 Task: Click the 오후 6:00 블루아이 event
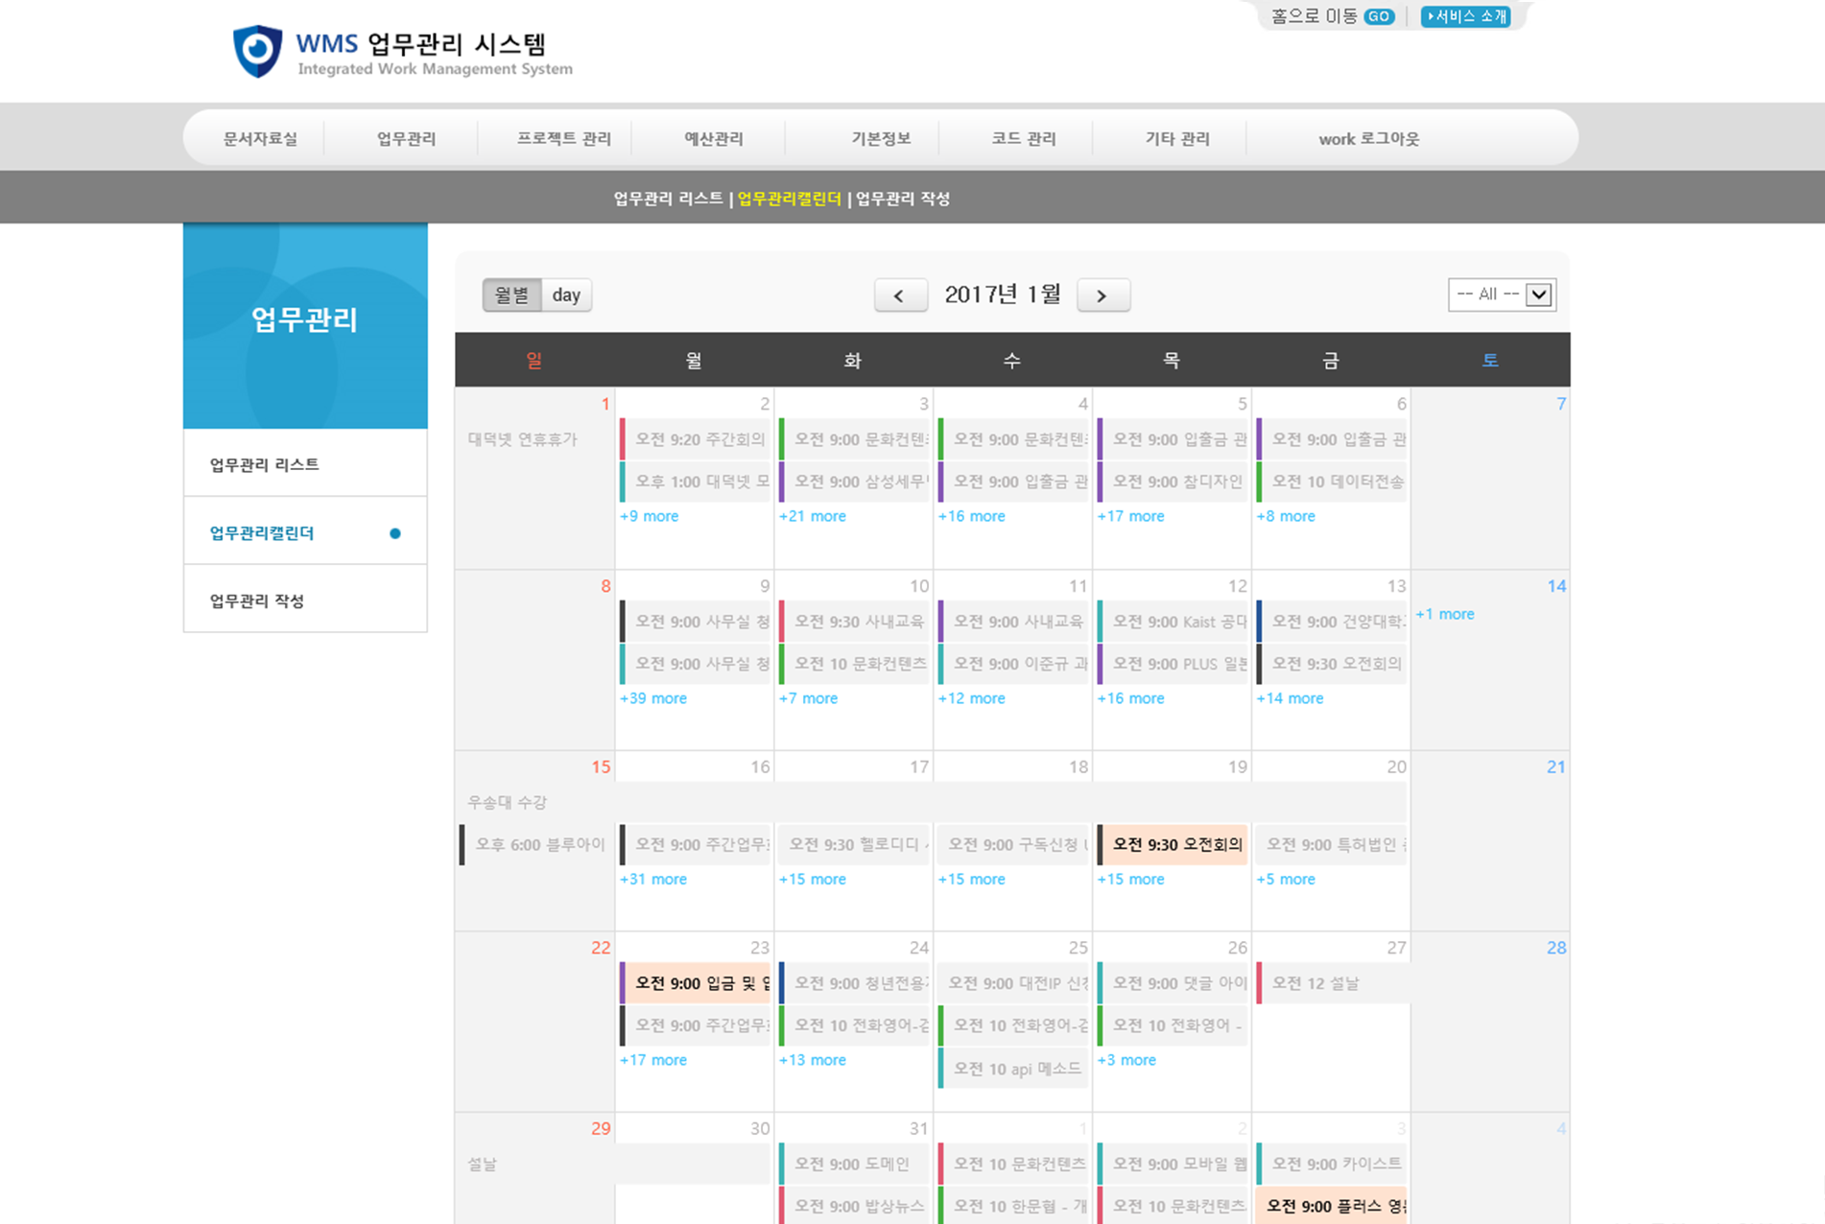tap(539, 844)
